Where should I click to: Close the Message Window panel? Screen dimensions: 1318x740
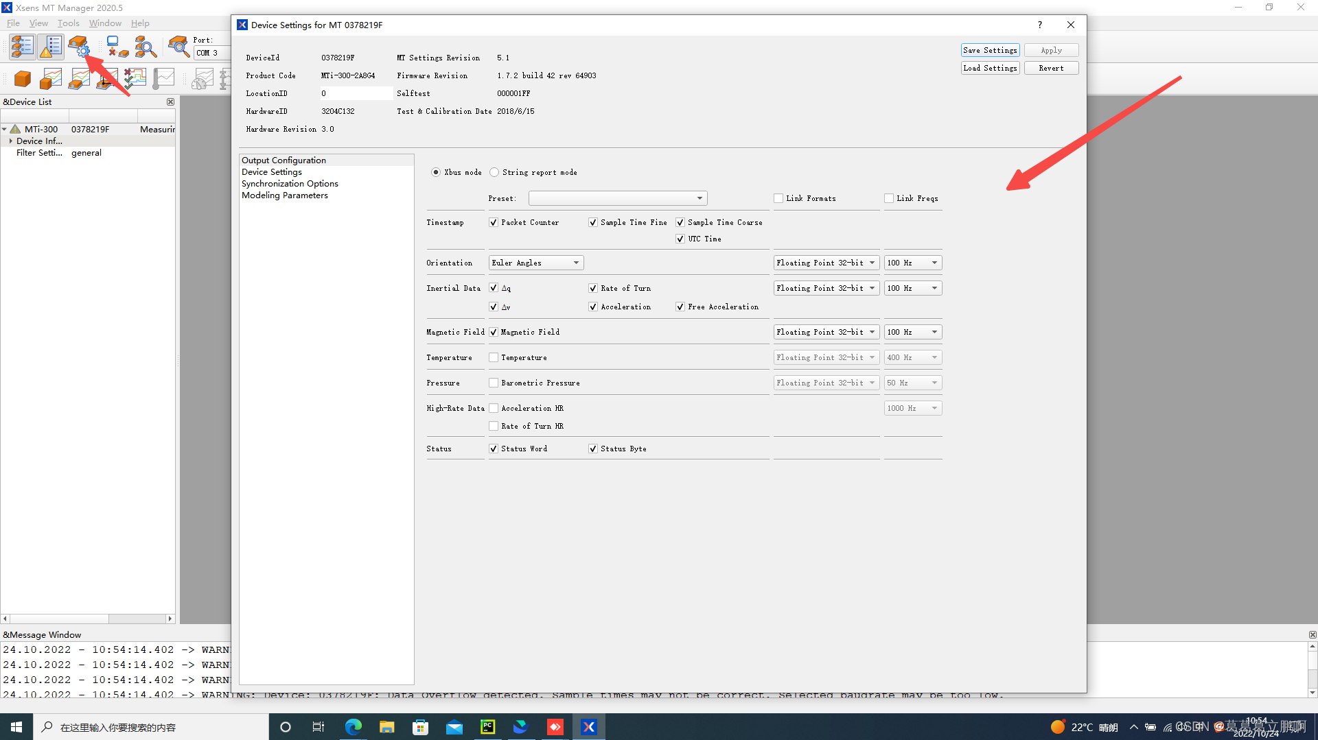(1313, 634)
